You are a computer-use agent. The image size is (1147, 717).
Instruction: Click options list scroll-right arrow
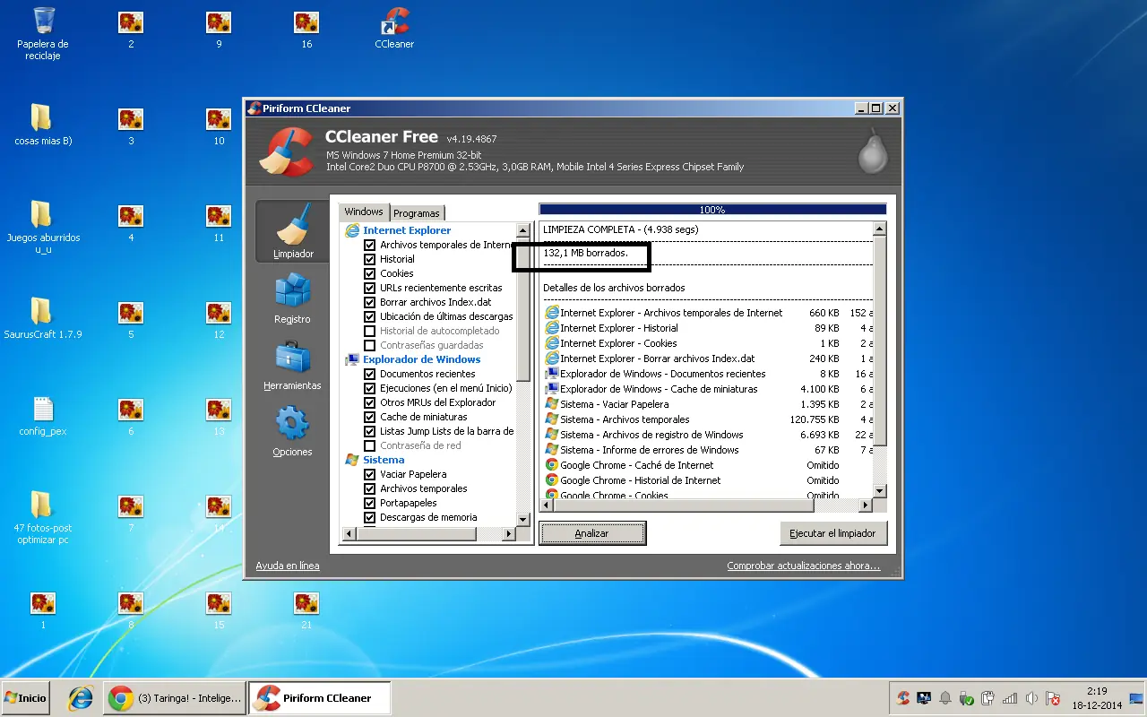508,533
